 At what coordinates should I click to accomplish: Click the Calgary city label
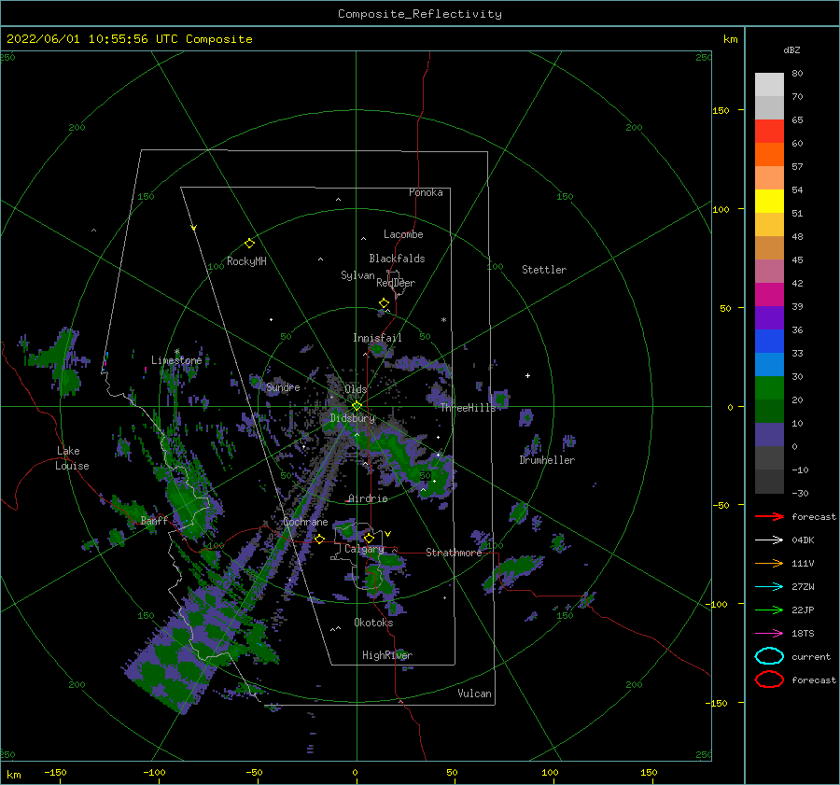[364, 549]
